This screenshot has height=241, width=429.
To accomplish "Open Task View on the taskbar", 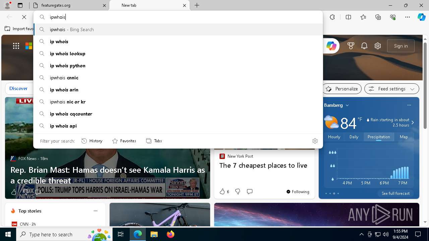I will [121, 234].
